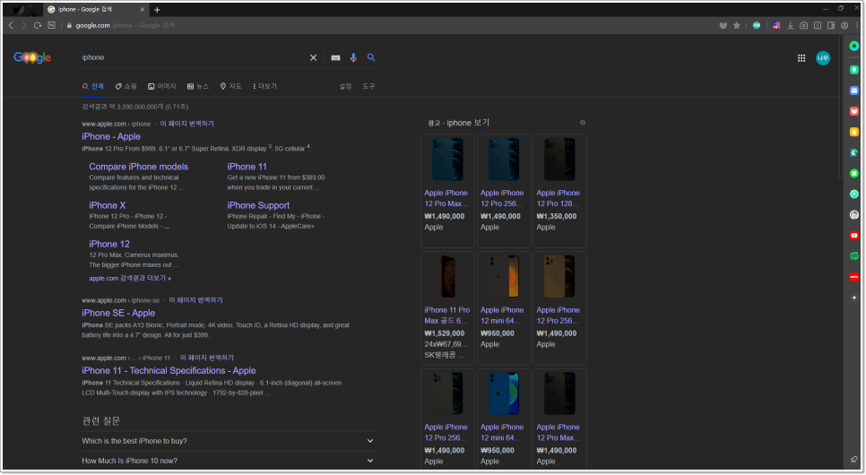Click the search box containing iphone
The image size is (866, 475).
coord(194,57)
